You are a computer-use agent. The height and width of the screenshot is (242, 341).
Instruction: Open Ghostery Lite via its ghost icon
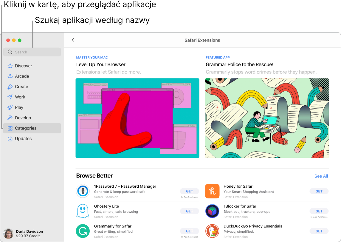point(83,211)
